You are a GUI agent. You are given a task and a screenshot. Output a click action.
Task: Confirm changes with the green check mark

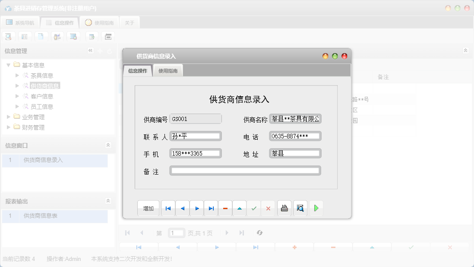pyautogui.click(x=253, y=208)
